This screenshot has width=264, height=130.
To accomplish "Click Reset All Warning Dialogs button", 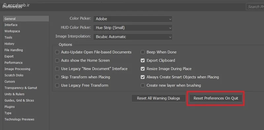I will click(158, 98).
